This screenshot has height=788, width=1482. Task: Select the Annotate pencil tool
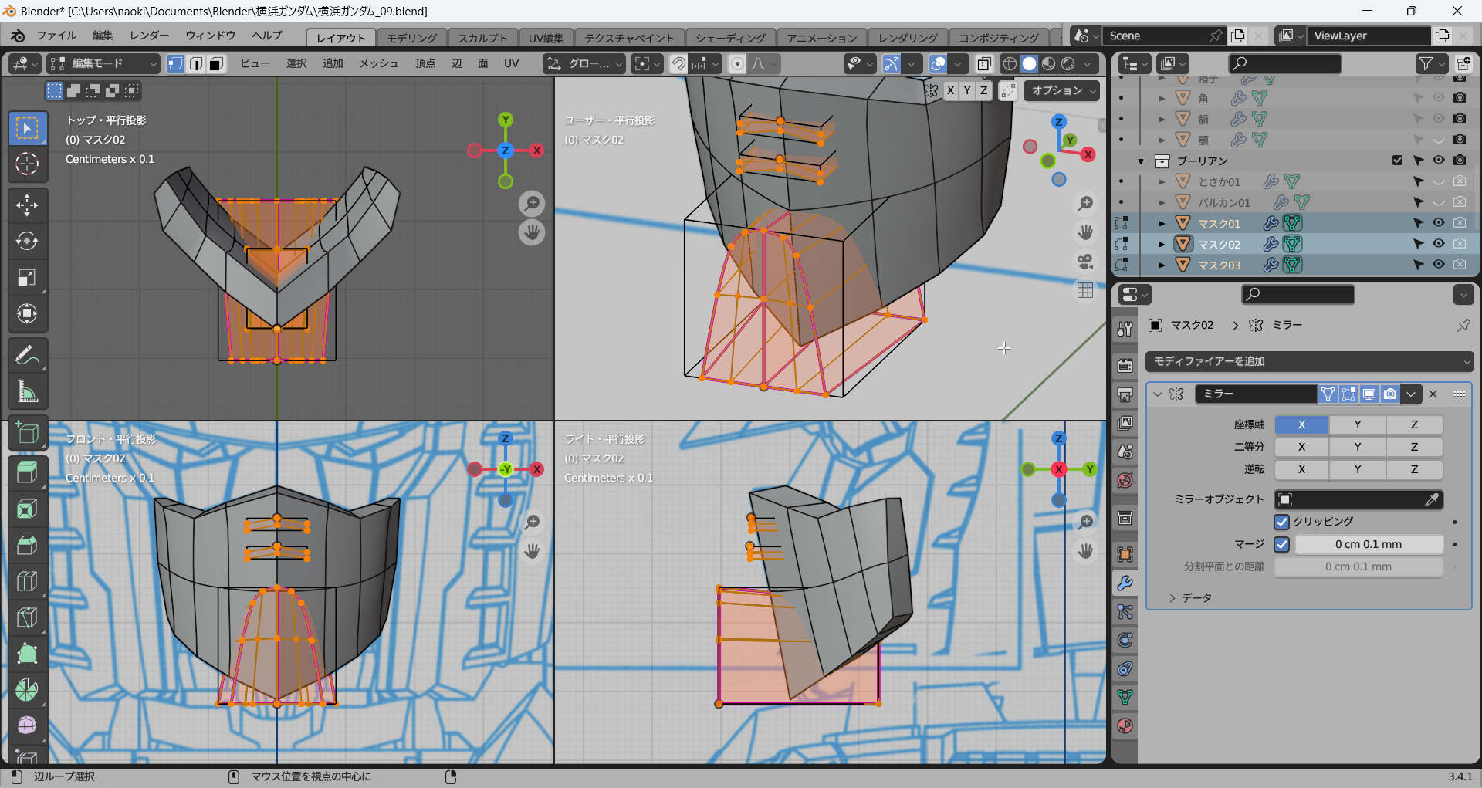click(27, 356)
